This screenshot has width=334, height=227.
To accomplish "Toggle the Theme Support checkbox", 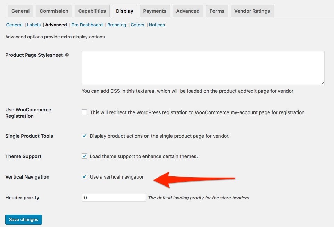I will 84,156.
